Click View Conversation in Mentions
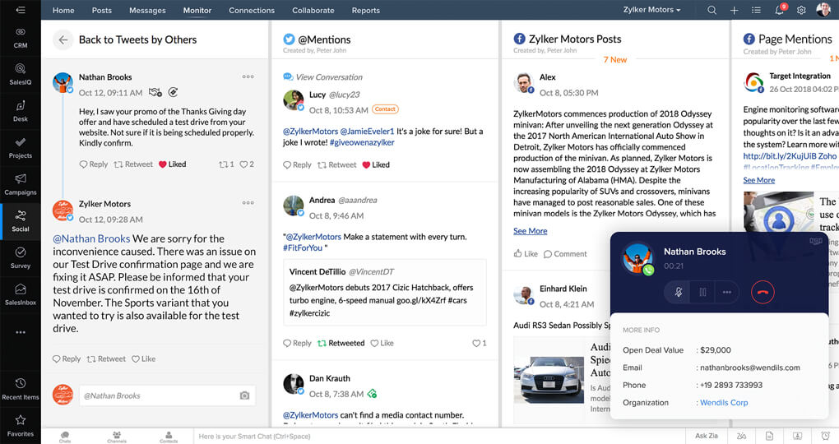The width and height of the screenshot is (839, 444). pos(328,77)
